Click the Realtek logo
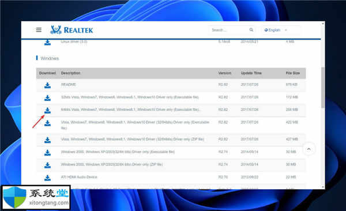 click(72, 30)
